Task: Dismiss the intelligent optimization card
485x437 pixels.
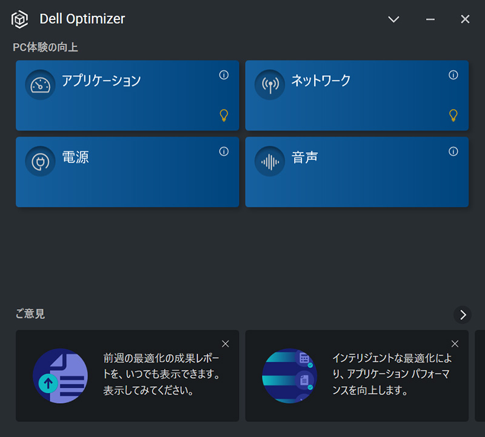Action: [455, 344]
